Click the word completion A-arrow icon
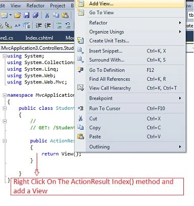 point(17,25)
